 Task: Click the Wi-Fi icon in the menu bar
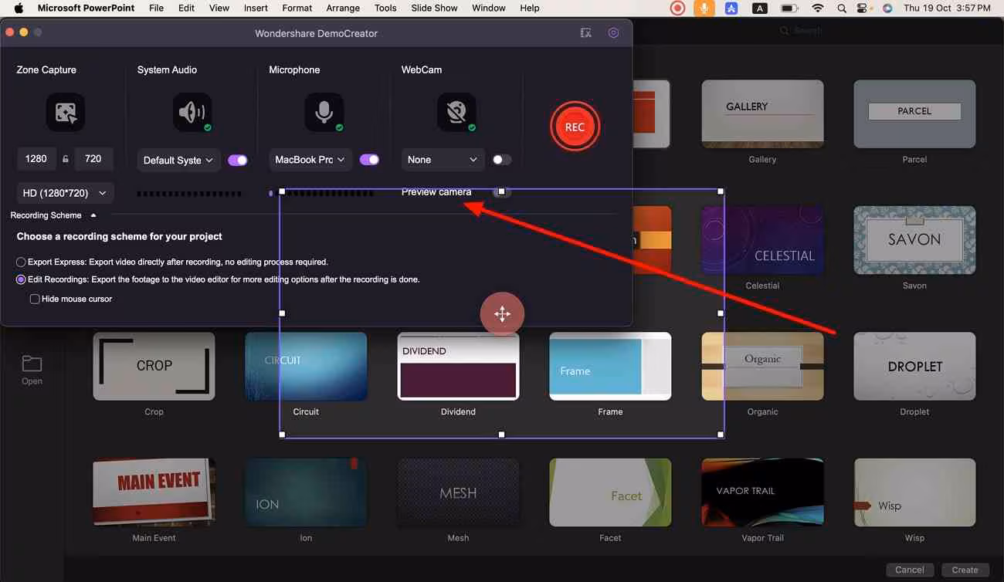point(817,8)
